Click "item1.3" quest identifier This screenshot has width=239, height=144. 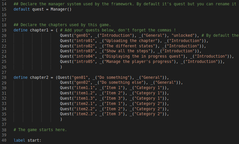click(x=84, y=98)
